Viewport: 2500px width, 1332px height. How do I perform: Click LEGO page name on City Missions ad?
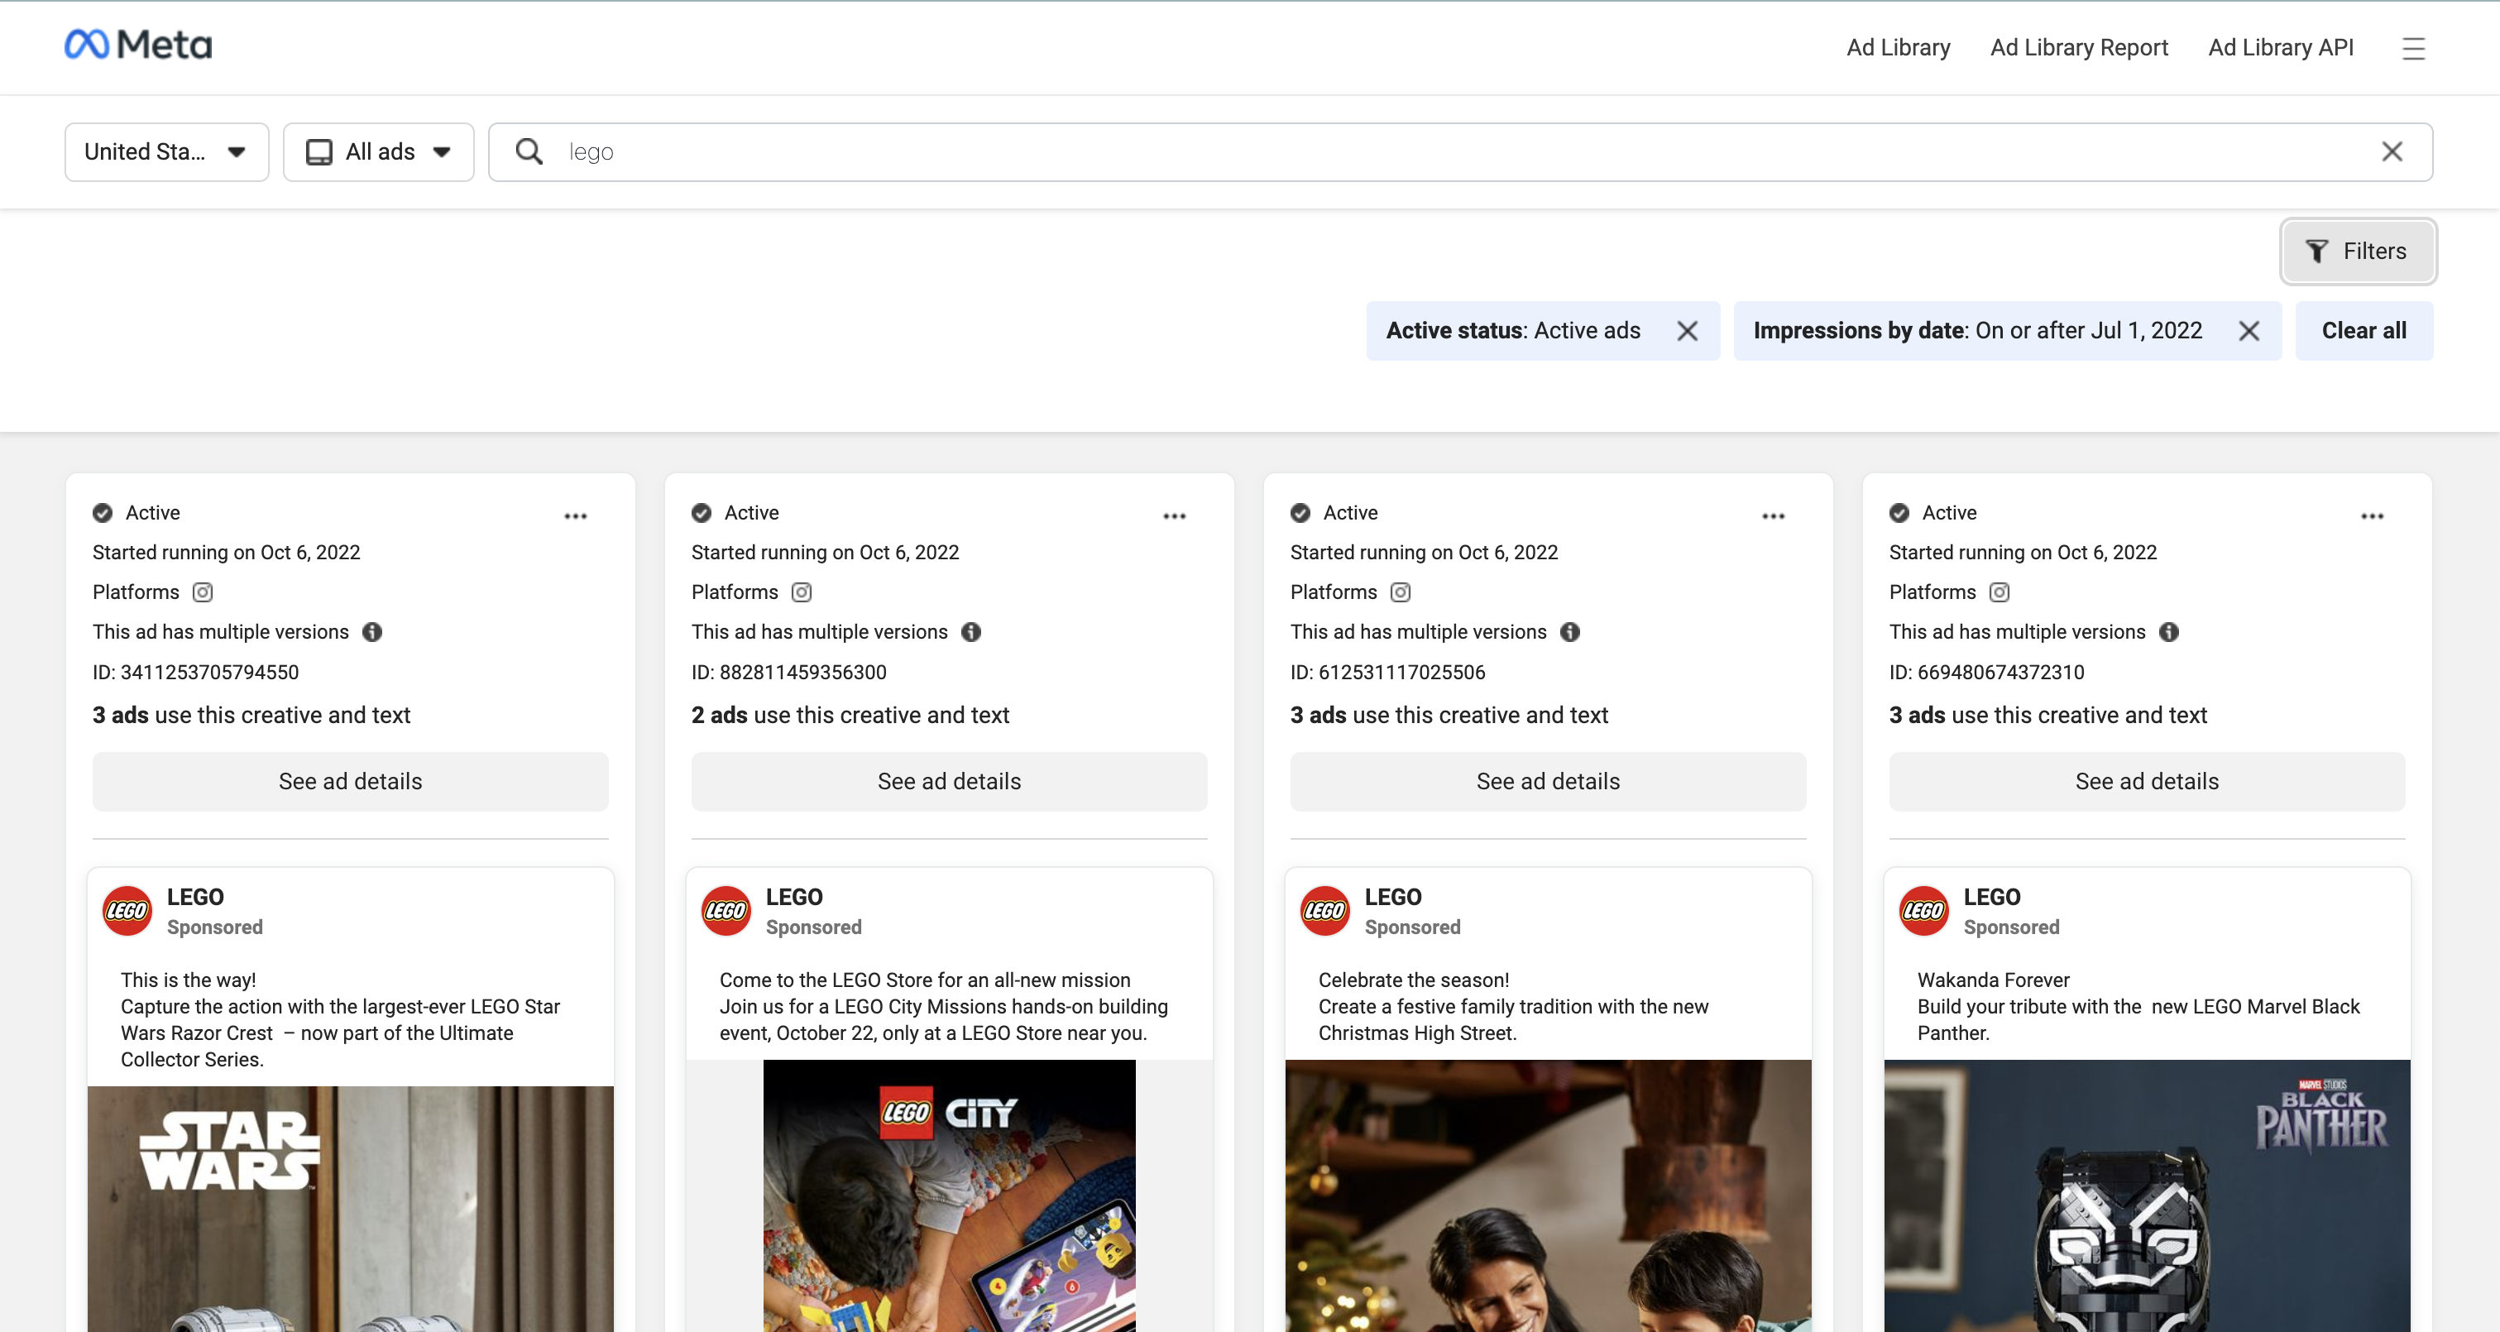794,897
